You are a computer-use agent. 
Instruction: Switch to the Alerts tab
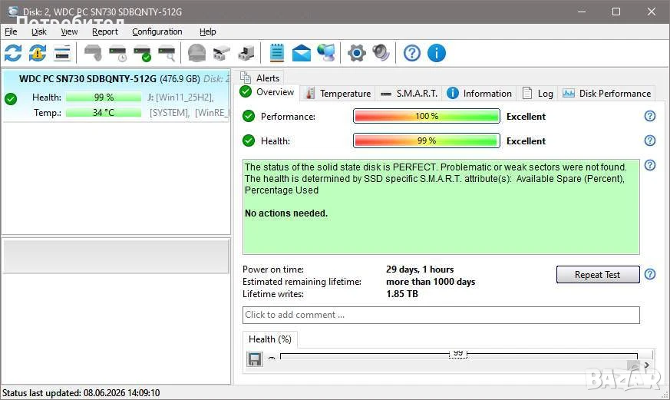coord(260,78)
